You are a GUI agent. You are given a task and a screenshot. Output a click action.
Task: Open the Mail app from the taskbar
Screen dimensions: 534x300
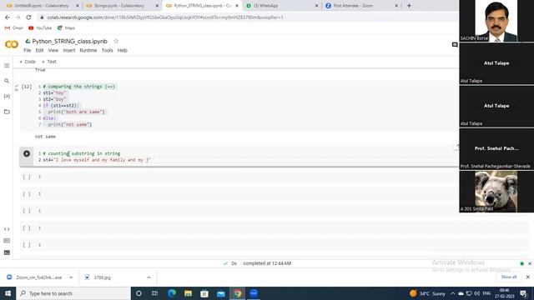[x=220, y=293]
